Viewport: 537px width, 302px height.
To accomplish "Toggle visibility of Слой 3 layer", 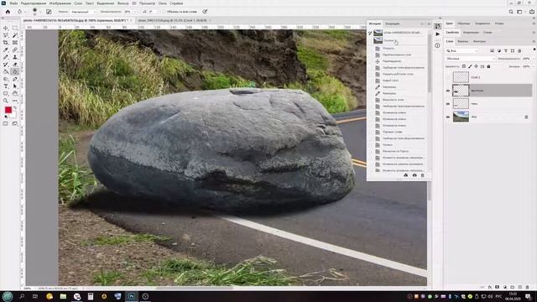I will (x=448, y=77).
